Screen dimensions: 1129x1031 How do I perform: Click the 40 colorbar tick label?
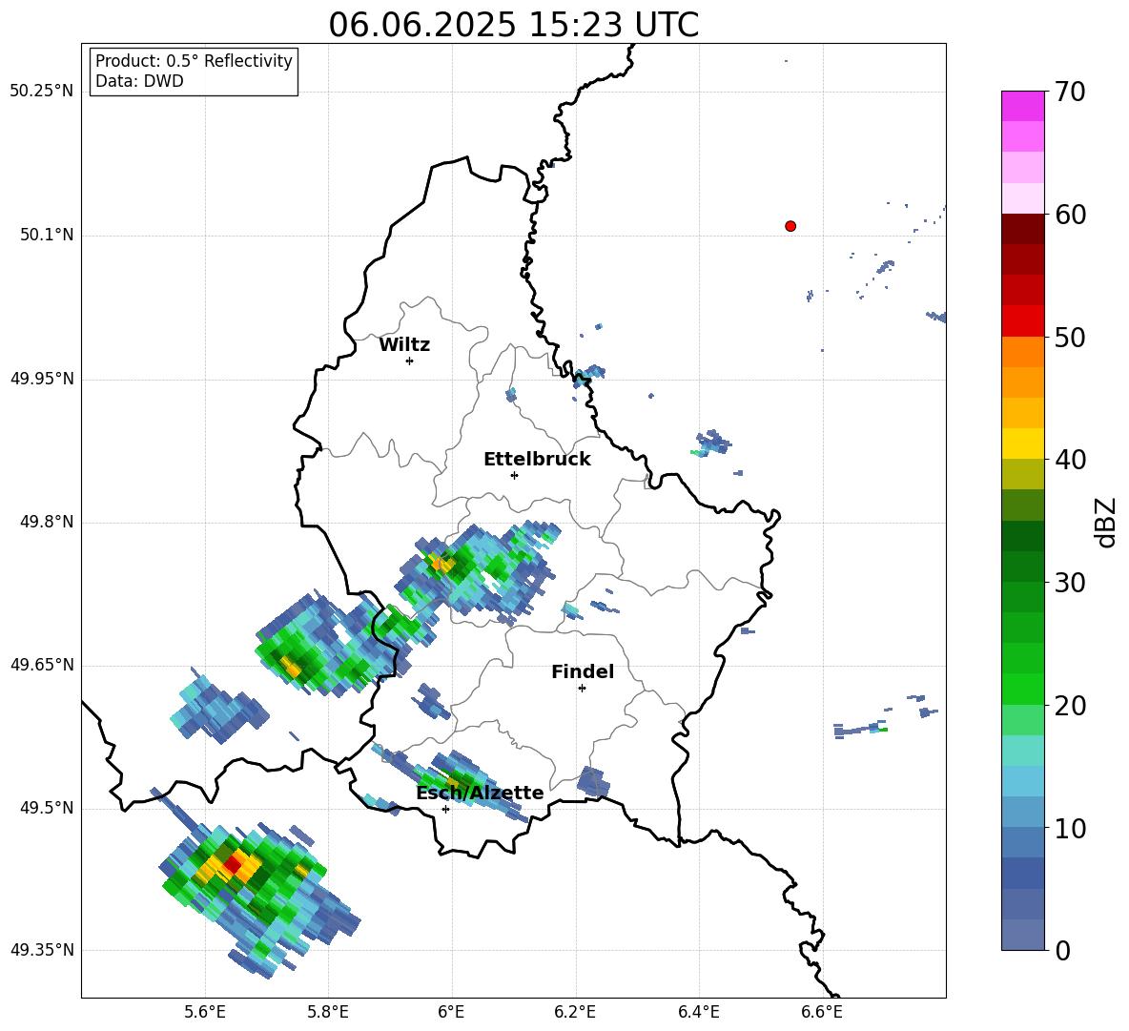(x=1070, y=460)
